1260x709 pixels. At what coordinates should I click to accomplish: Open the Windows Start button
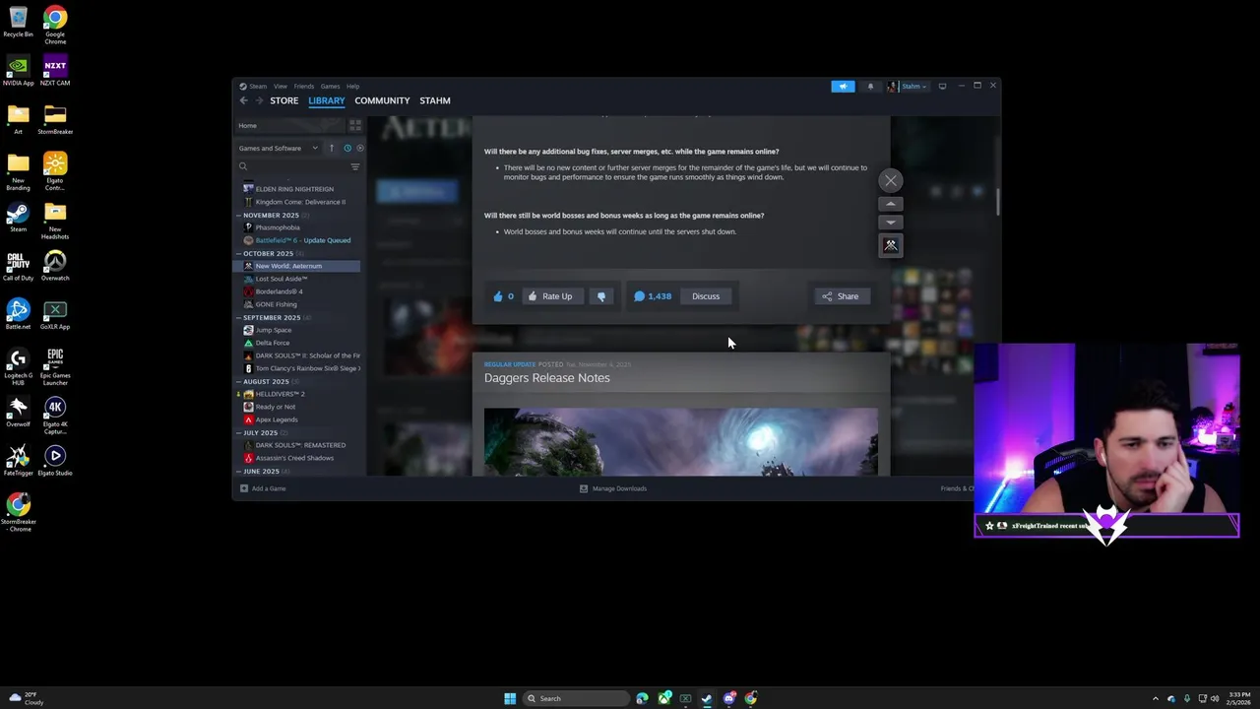pos(510,698)
